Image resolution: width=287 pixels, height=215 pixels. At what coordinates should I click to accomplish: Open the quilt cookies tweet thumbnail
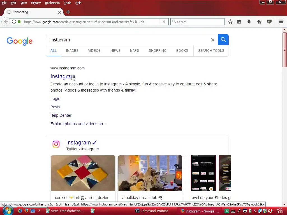click(x=83, y=173)
